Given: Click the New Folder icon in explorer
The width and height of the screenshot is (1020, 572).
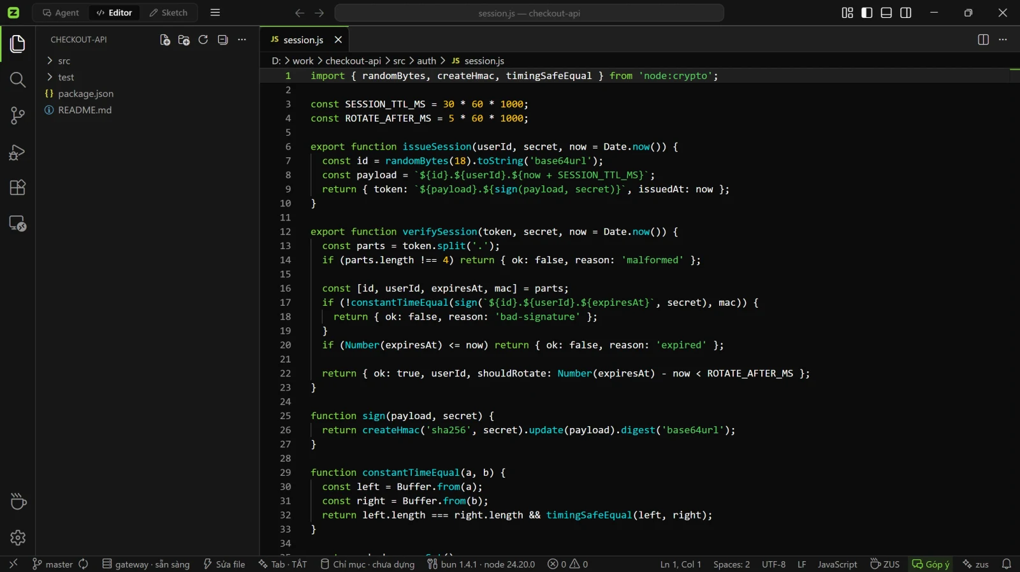Looking at the screenshot, I should [184, 39].
